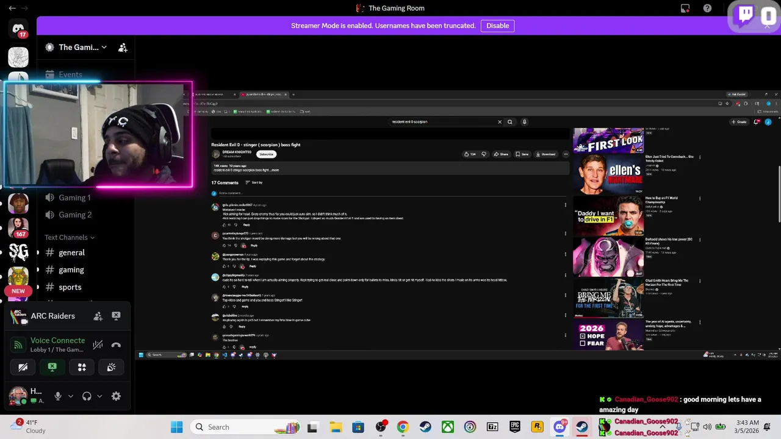This screenshot has width=781, height=439.
Task: Disconnect from voice channel
Action: pyautogui.click(x=116, y=345)
